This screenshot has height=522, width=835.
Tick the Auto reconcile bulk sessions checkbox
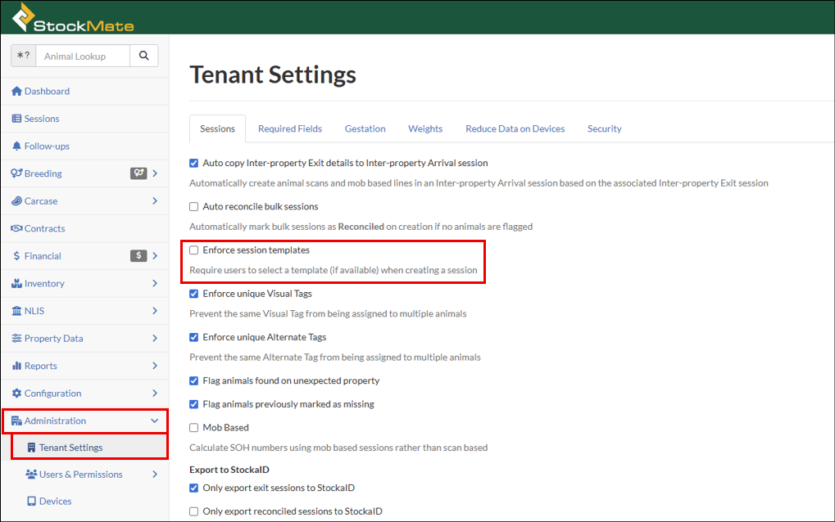[194, 207]
